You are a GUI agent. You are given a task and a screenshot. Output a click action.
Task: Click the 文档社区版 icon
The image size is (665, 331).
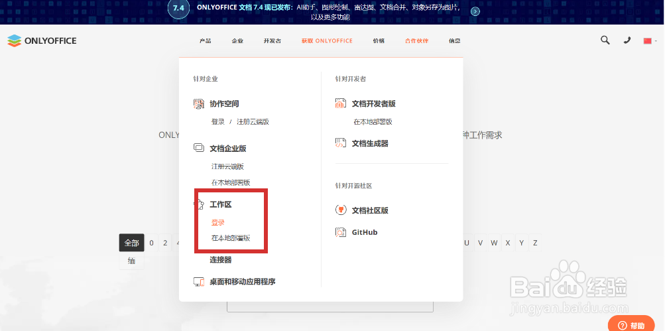click(341, 210)
